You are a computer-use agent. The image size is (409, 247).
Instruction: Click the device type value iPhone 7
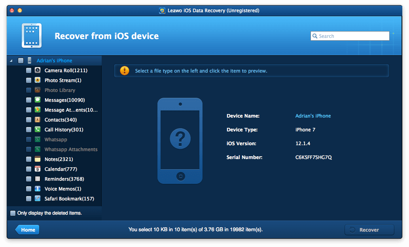[x=305, y=130]
